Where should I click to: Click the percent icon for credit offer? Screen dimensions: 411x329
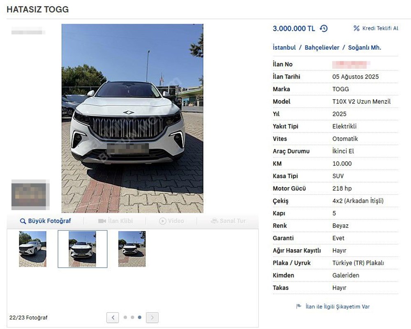356,28
